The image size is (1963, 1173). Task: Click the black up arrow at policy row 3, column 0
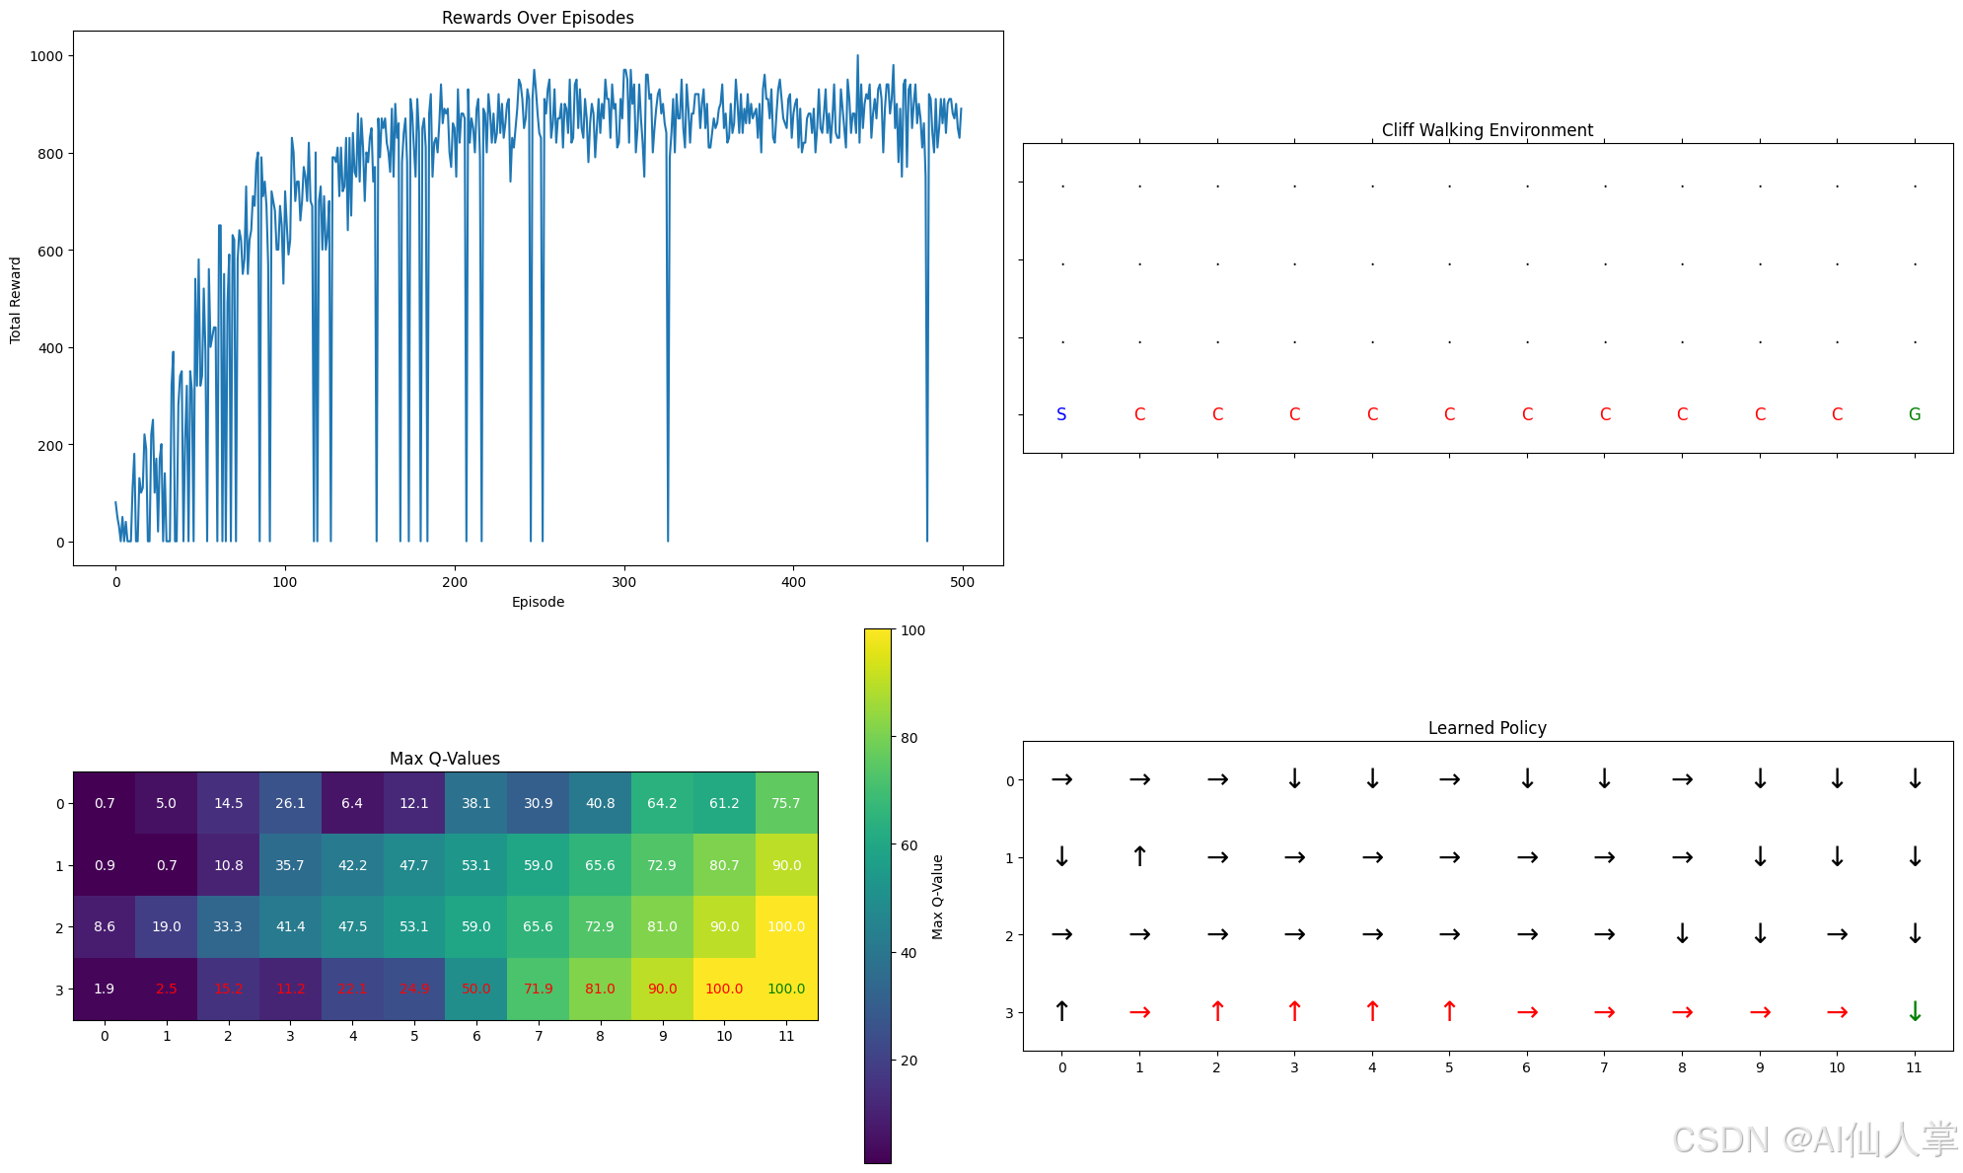pyautogui.click(x=1061, y=1012)
